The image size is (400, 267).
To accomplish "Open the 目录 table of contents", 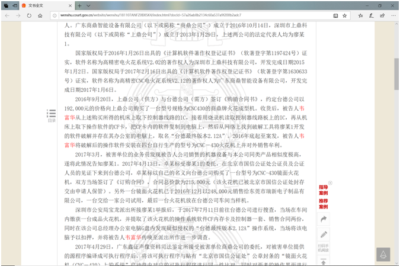I will click(52, 115).
